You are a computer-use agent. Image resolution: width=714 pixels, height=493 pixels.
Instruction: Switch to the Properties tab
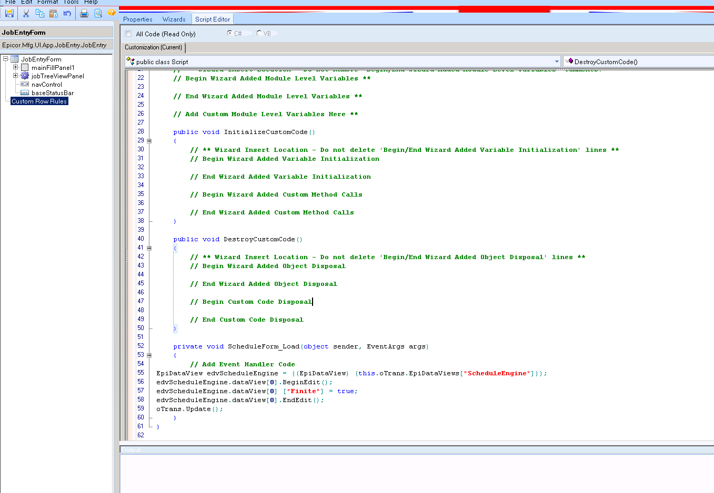pyautogui.click(x=138, y=19)
